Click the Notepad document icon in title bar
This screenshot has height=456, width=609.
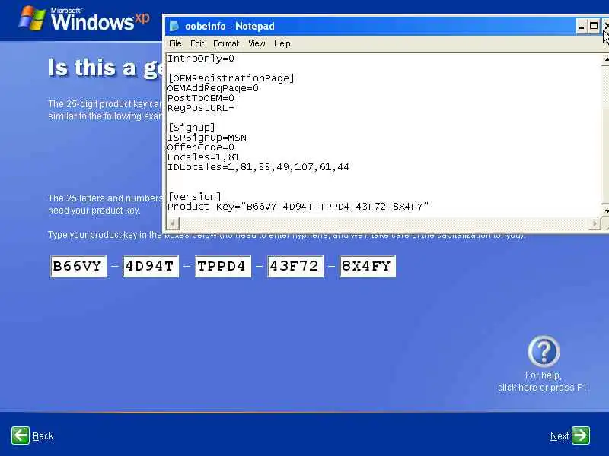[174, 26]
